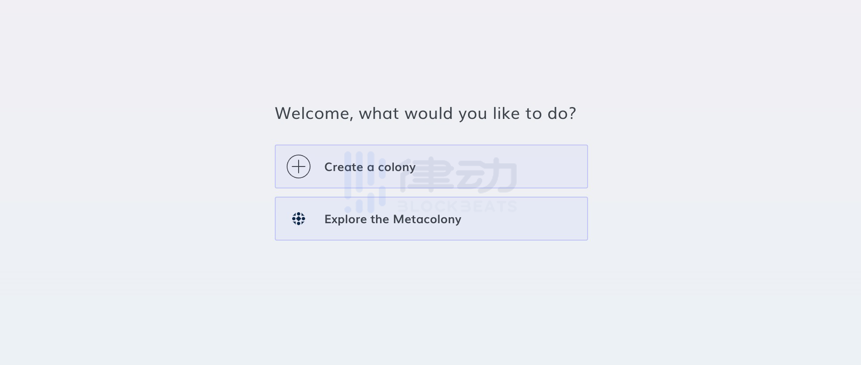Select the plus symbol inside the circle
Screen dimensions: 861x365
pos(298,166)
